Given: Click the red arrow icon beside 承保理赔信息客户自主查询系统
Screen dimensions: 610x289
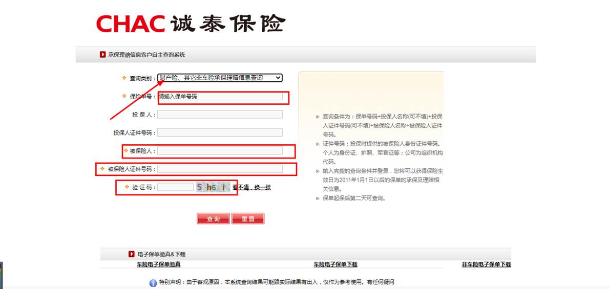Looking at the screenshot, I should tap(103, 55).
